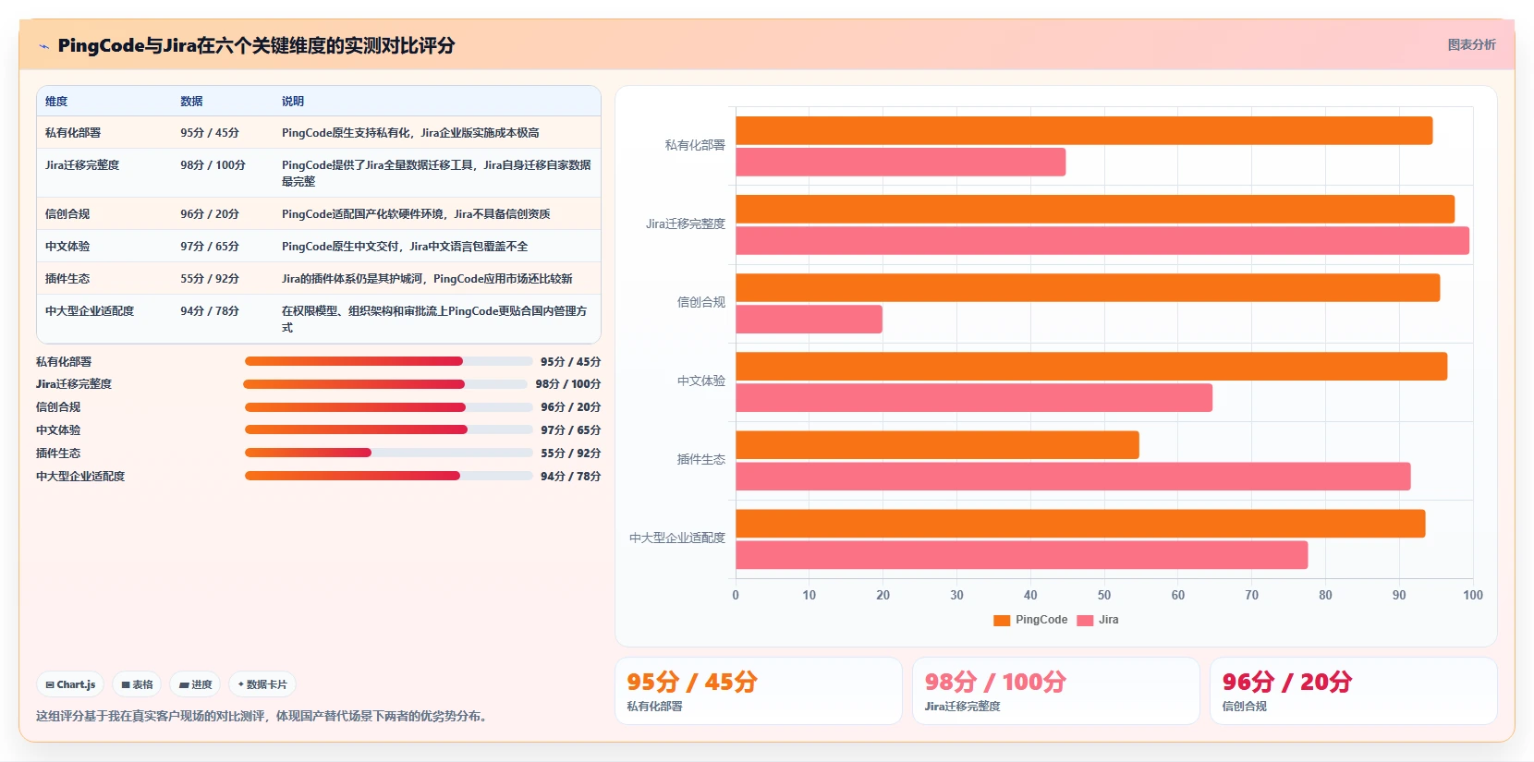
Task: Open the 96分 / 20分 信创合规 stat card
Action: (x=1354, y=691)
